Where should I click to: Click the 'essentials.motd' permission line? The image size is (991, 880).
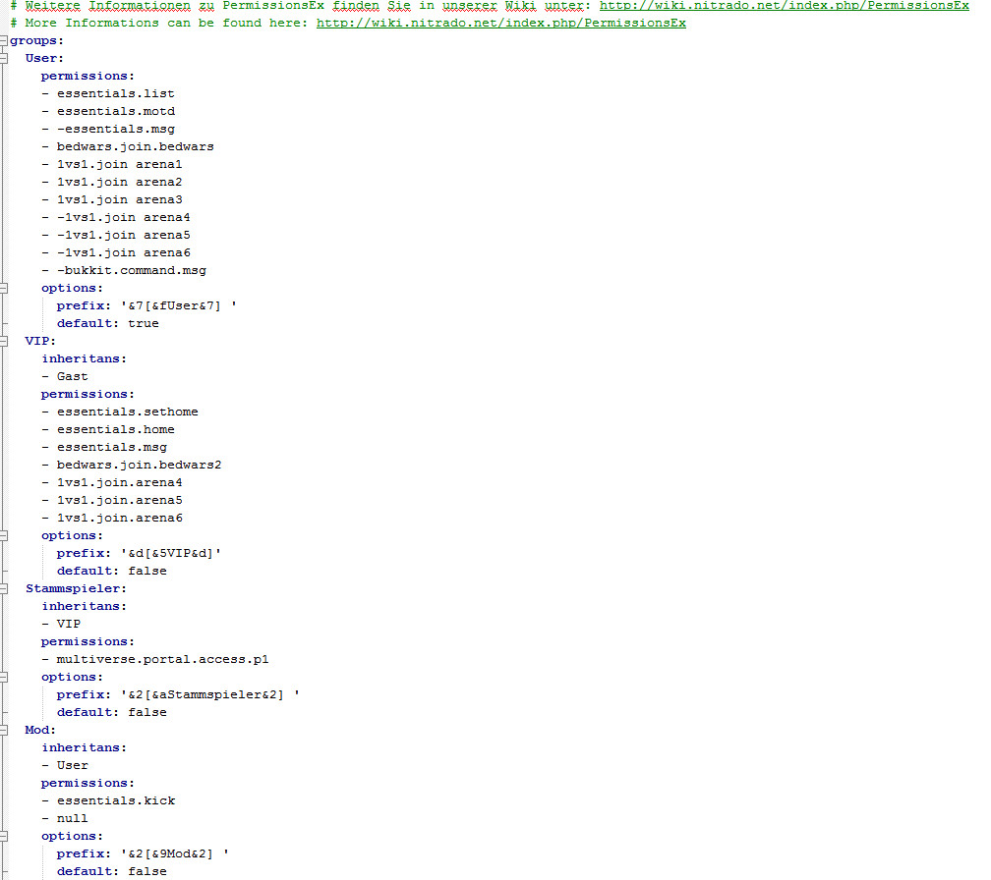[x=108, y=112]
